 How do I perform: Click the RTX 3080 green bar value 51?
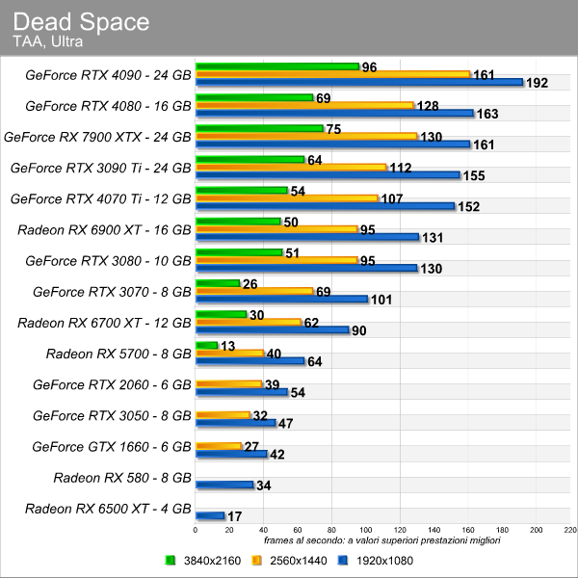tap(293, 253)
